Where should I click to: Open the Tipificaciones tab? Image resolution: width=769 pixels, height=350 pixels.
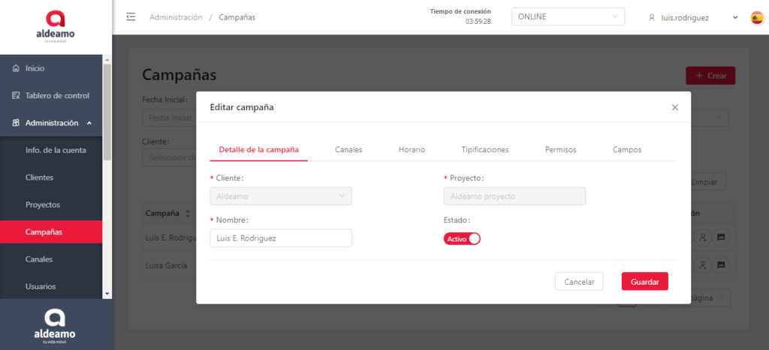[x=484, y=150]
